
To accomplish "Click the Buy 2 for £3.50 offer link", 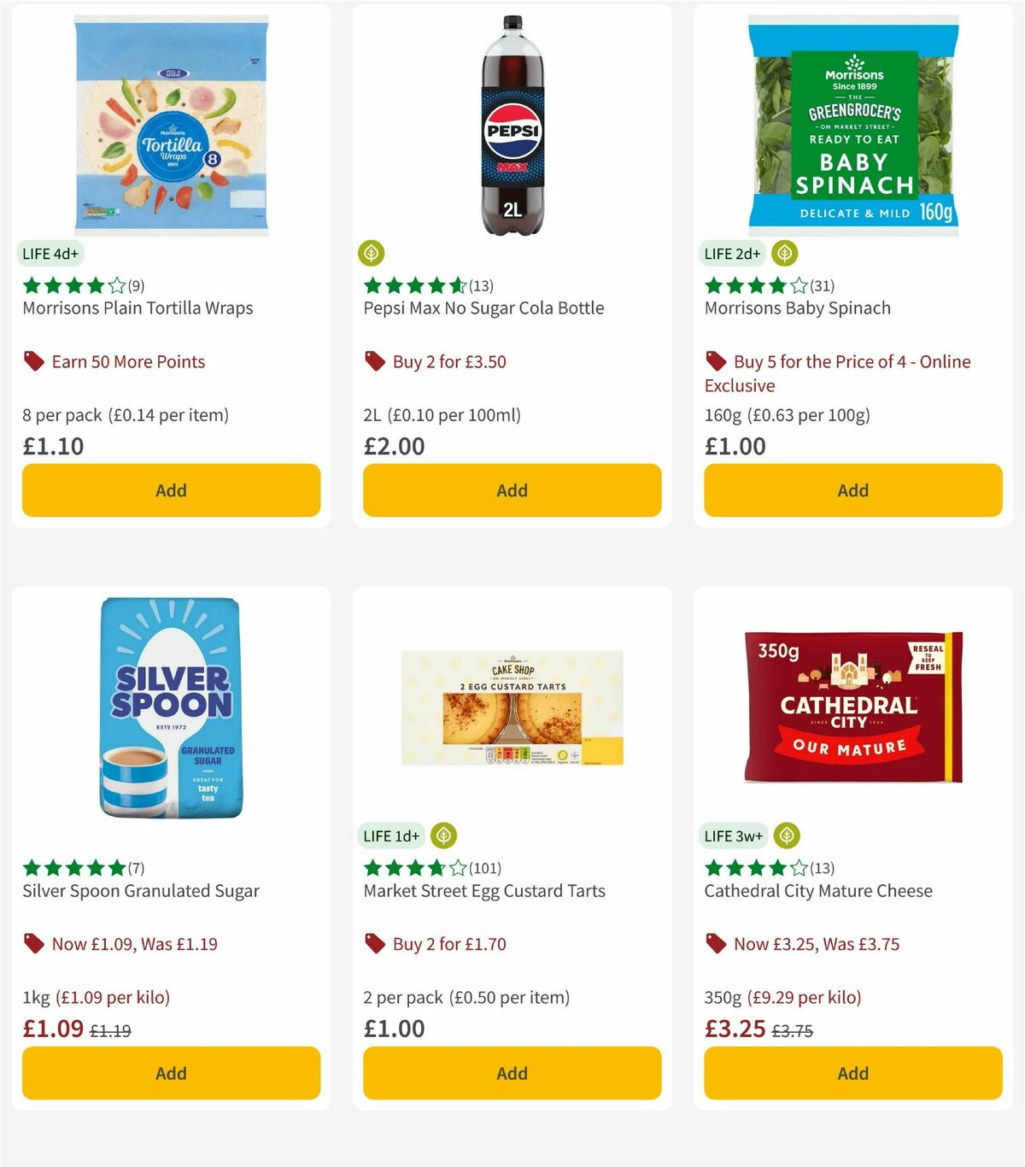I will 447,361.
